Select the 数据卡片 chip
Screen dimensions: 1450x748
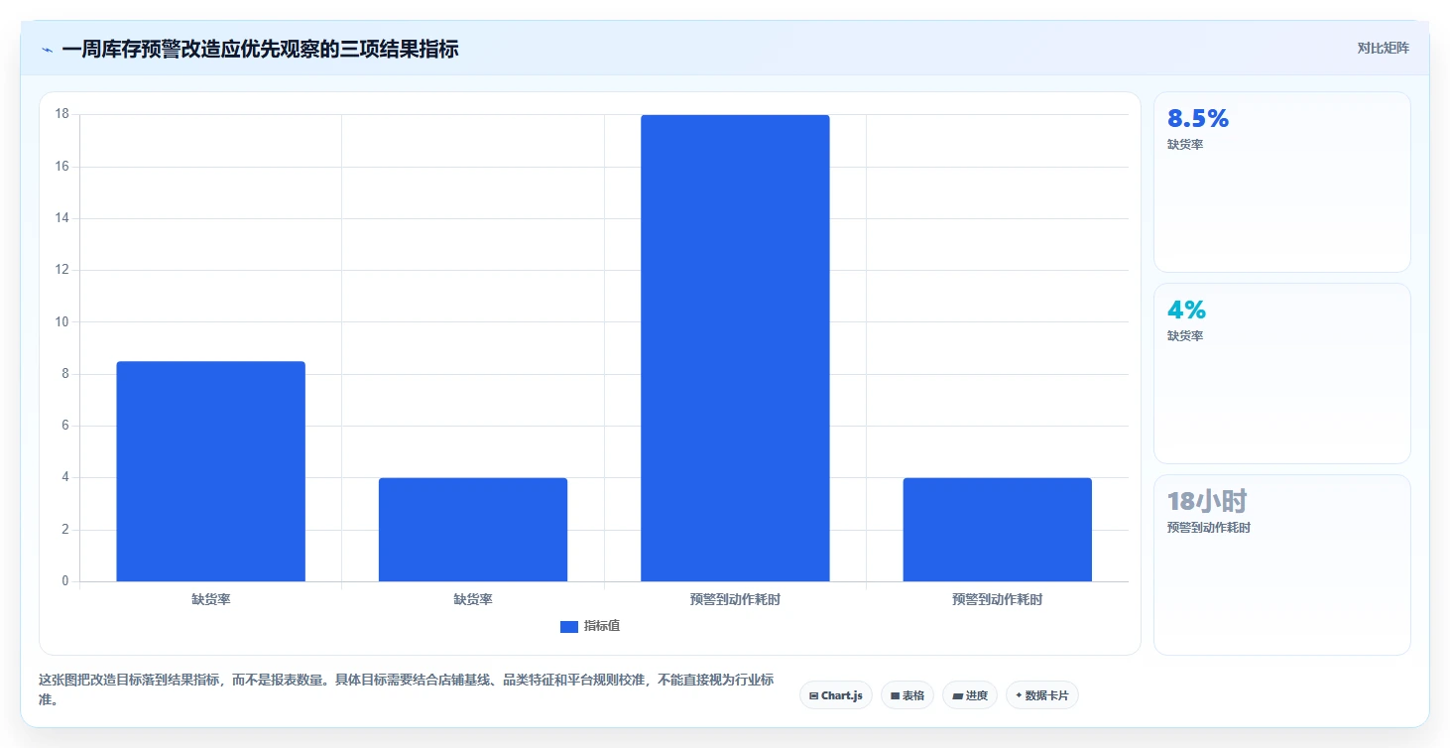point(1041,695)
